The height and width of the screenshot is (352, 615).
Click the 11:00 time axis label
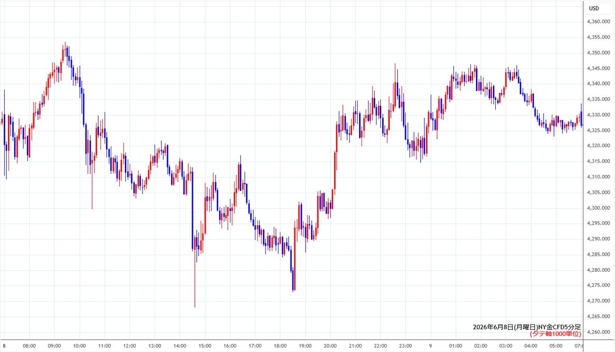point(105,346)
